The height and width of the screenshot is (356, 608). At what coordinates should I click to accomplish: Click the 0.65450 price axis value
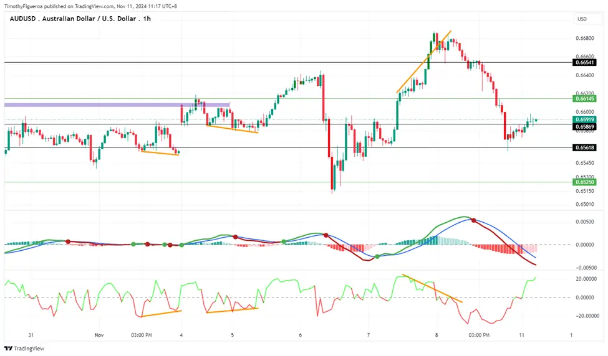coord(585,163)
